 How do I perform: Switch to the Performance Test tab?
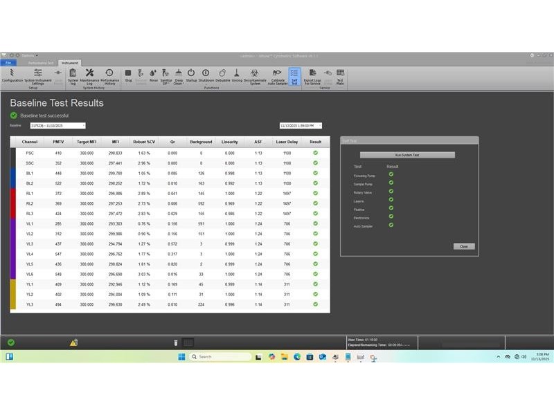40,62
